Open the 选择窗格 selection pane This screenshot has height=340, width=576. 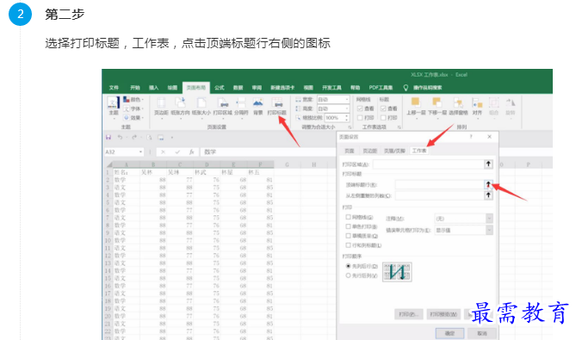[458, 107]
